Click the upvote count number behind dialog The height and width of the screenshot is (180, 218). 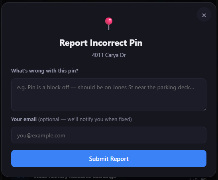tap(196, 179)
